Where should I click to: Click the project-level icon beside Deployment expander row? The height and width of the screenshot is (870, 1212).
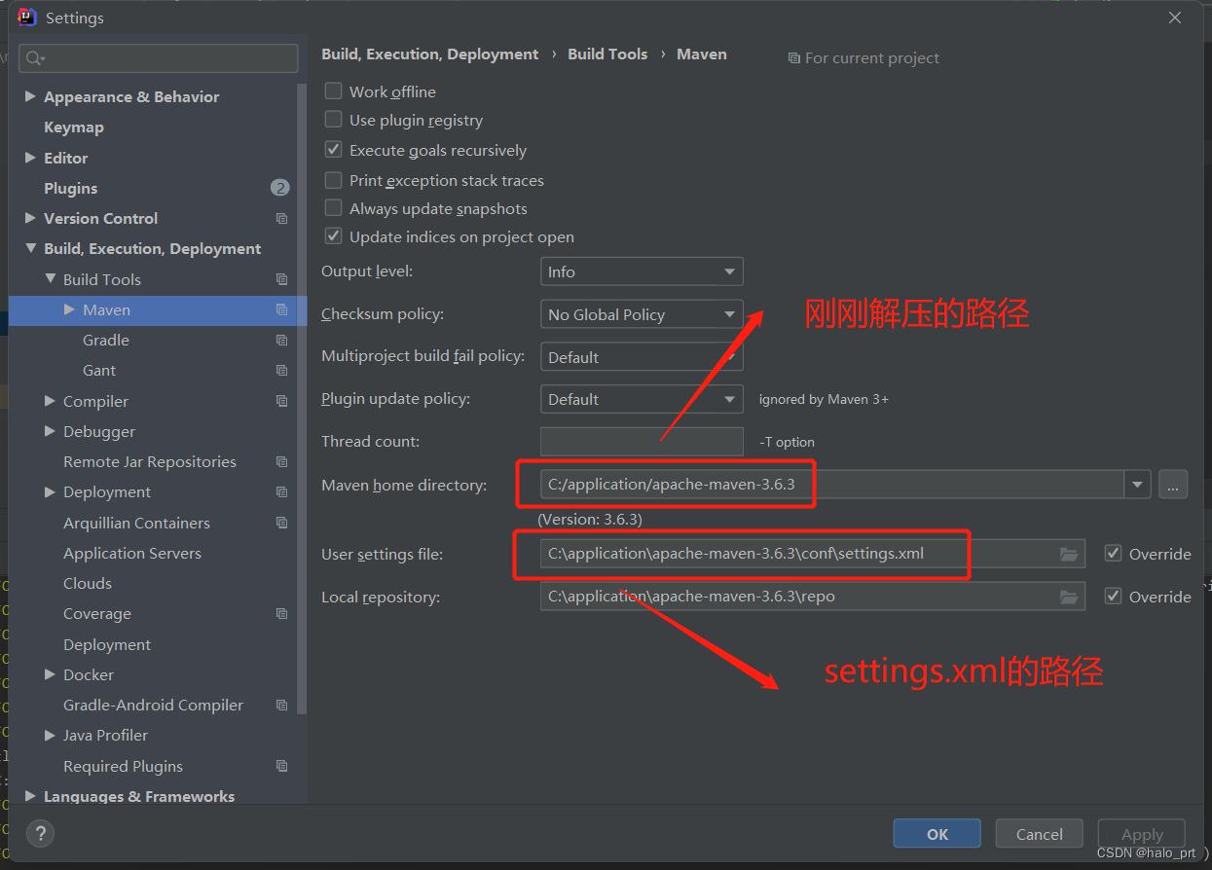[282, 492]
